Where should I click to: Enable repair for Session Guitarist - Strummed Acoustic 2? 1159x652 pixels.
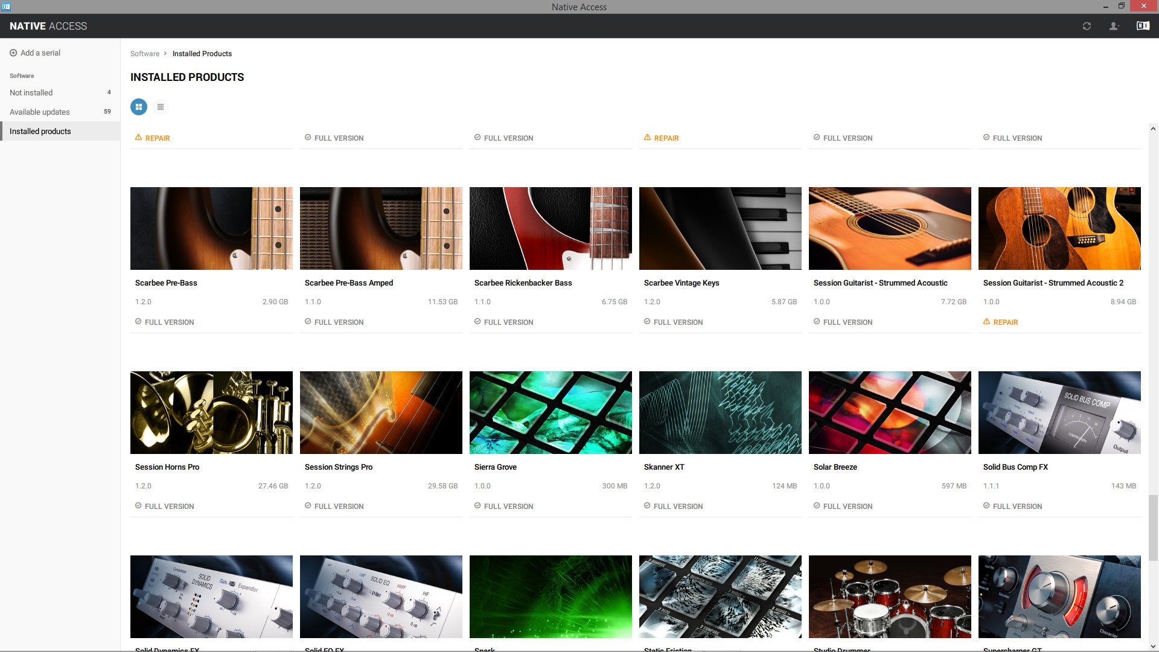(1001, 322)
